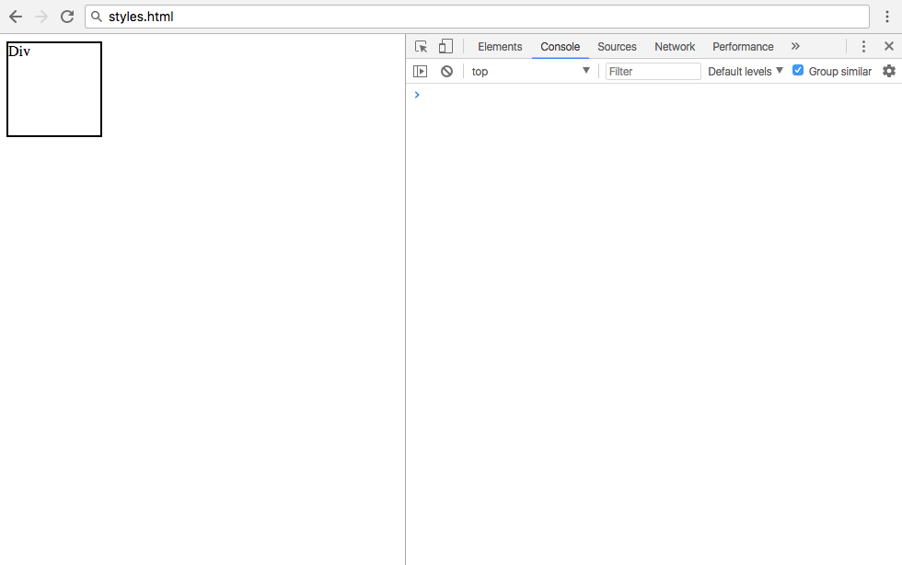Activate the inspect element picker icon
This screenshot has height=565, width=902.
(x=422, y=47)
